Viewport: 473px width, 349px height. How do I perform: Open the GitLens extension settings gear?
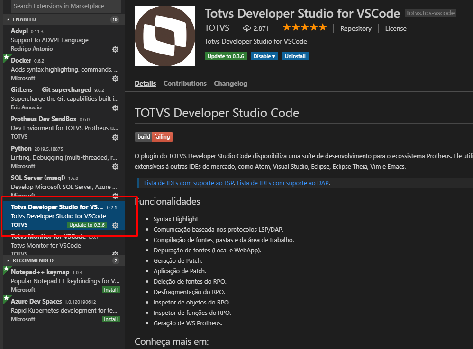pyautogui.click(x=115, y=107)
